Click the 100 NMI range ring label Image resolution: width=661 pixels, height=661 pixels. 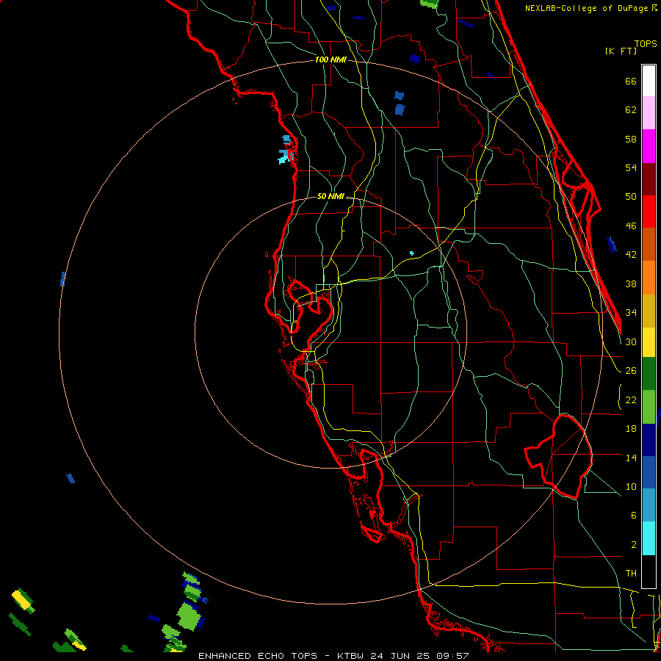coord(330,60)
